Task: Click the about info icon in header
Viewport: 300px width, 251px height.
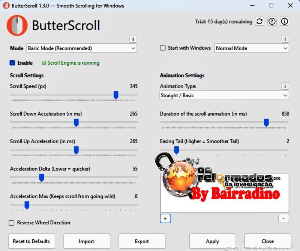Action: click(x=285, y=21)
